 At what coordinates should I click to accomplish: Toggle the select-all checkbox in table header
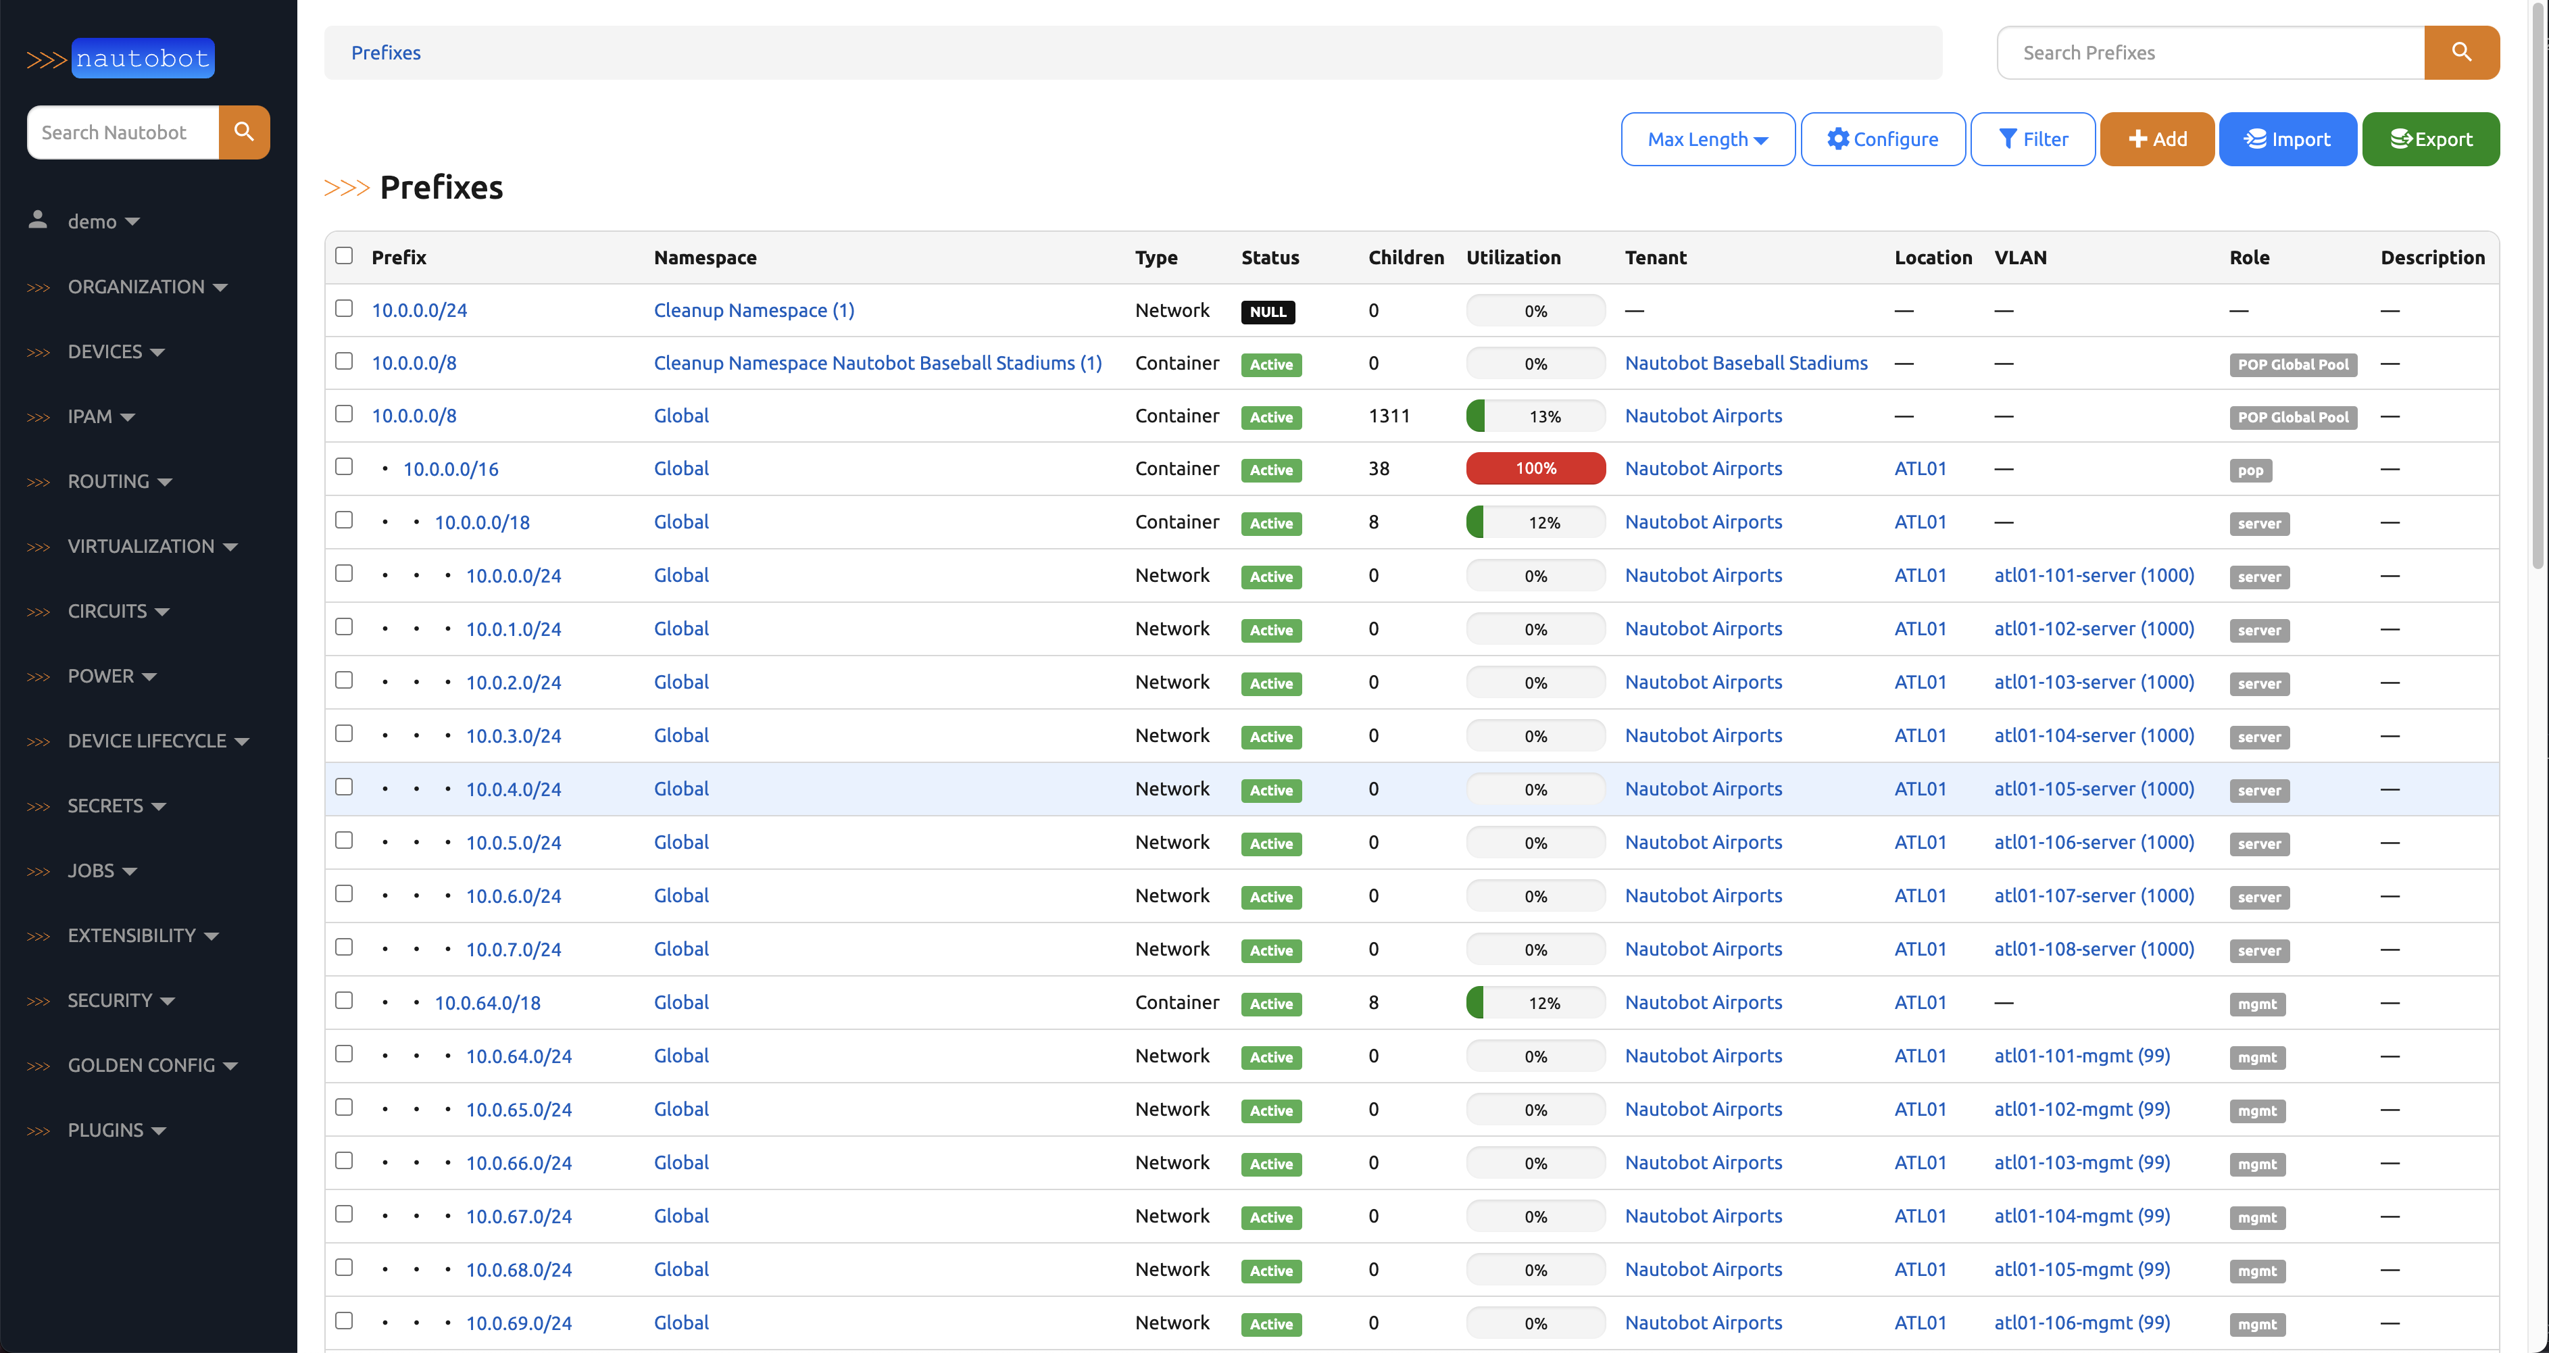343,255
